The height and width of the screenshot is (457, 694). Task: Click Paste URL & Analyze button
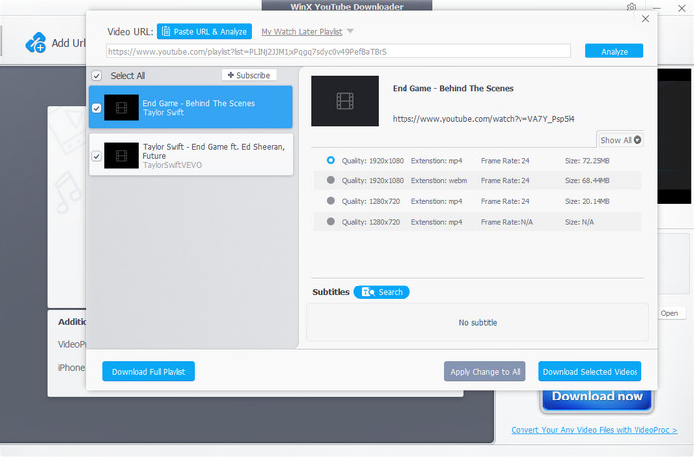(204, 31)
